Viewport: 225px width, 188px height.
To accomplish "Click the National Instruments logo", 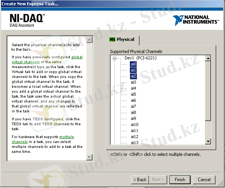I will click(196, 20).
